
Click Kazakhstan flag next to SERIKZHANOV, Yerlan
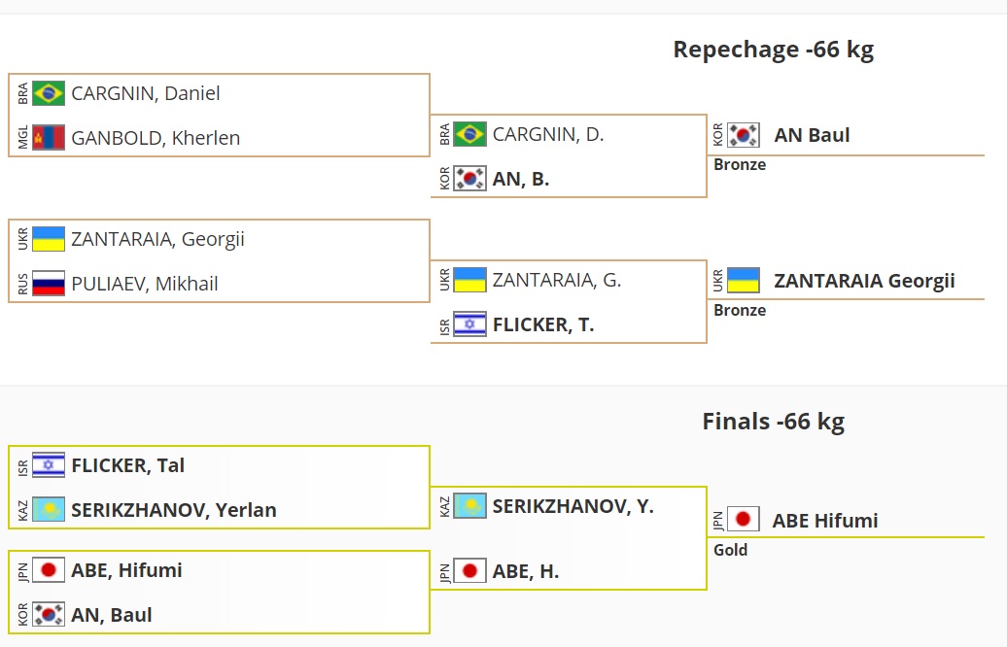tap(49, 509)
